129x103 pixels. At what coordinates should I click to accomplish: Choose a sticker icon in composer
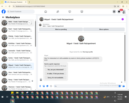point(47,86)
